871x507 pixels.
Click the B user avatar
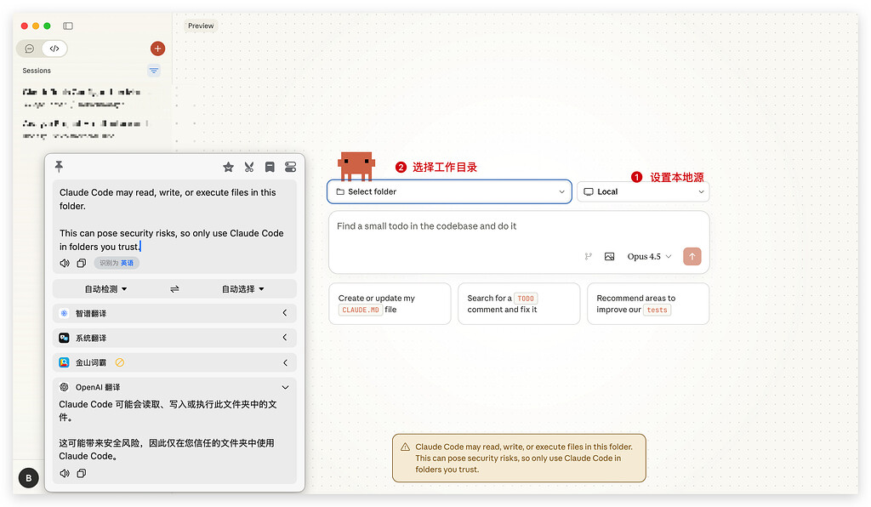[29, 477]
